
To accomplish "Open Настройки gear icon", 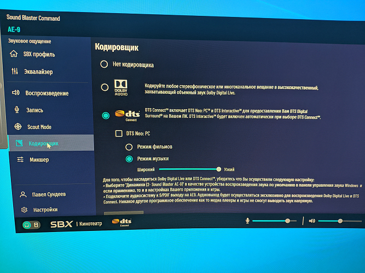I will [x=24, y=210].
